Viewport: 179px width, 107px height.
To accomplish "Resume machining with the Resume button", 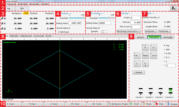I will point(173,104).
